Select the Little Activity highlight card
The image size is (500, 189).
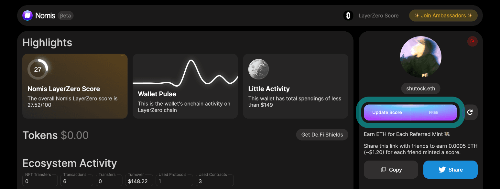coord(295,86)
